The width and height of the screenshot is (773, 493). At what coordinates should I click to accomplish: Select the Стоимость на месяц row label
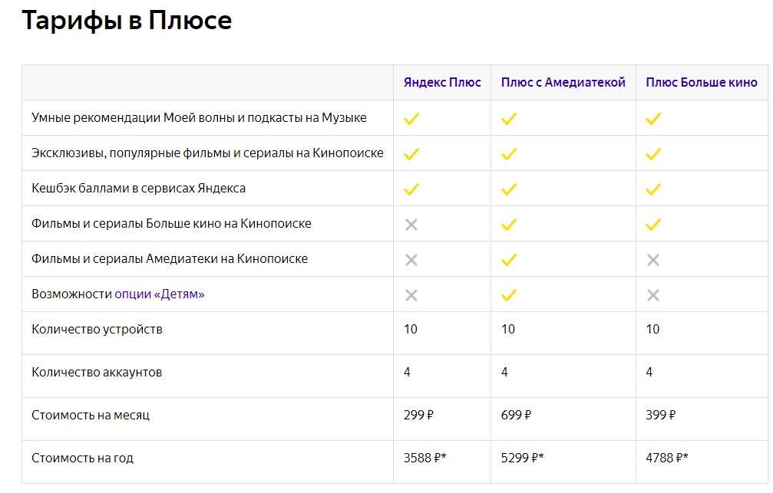[x=91, y=415]
